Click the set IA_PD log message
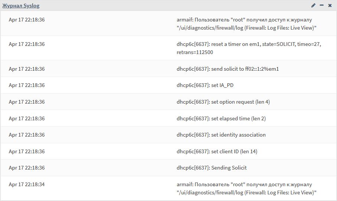337x201 pixels. (205, 85)
